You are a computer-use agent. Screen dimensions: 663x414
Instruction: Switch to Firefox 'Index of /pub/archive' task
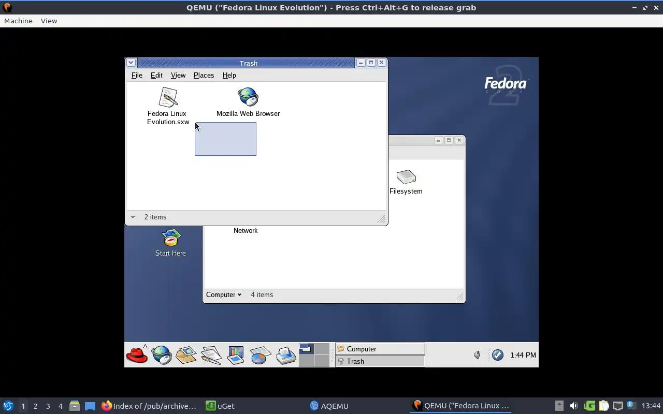pyautogui.click(x=149, y=406)
